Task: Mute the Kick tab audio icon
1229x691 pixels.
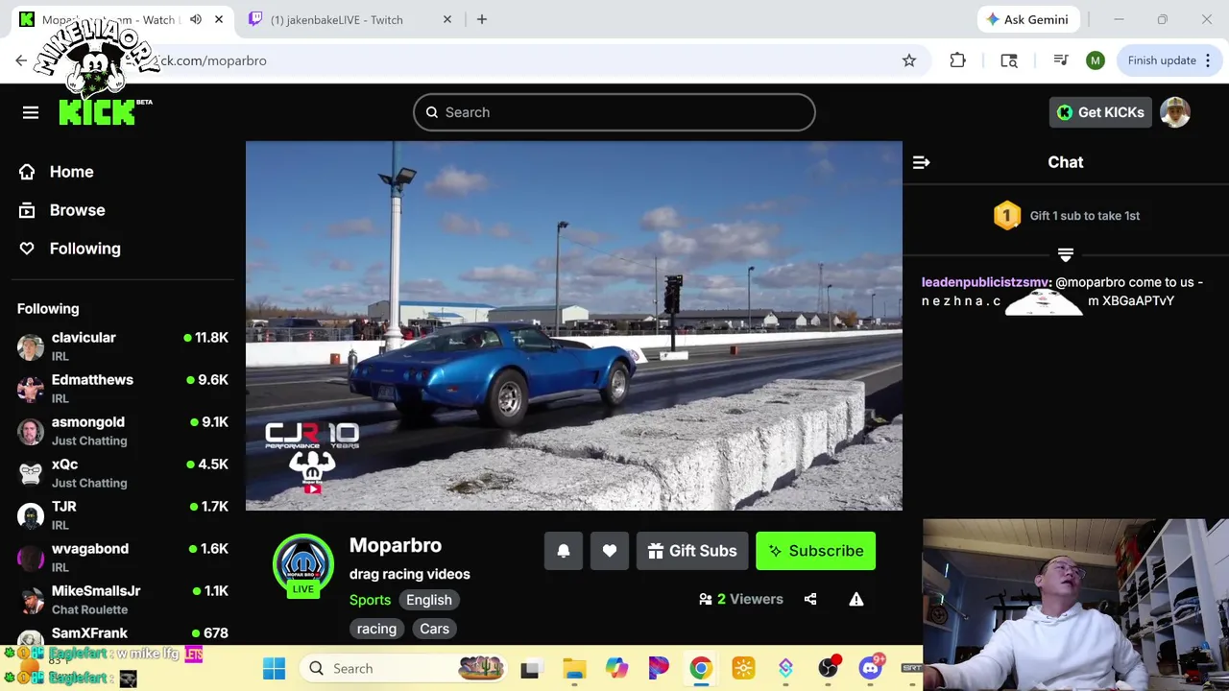Action: click(x=196, y=19)
